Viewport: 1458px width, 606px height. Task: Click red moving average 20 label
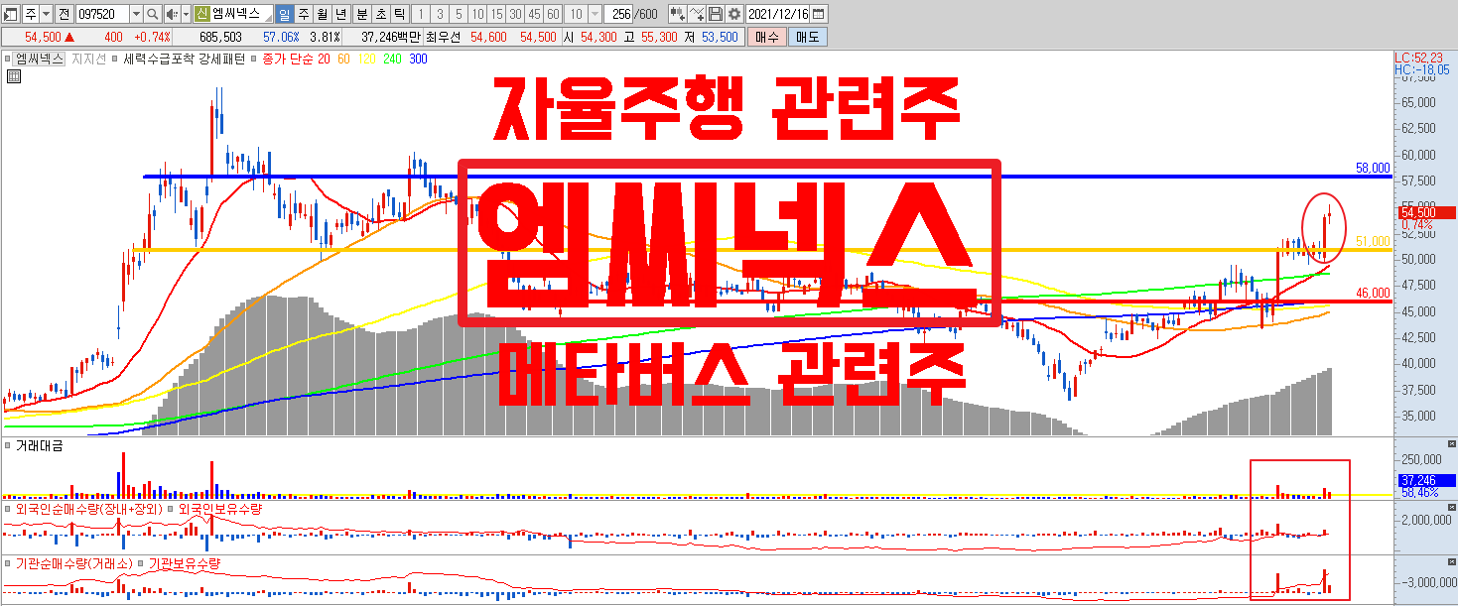coord(324,60)
